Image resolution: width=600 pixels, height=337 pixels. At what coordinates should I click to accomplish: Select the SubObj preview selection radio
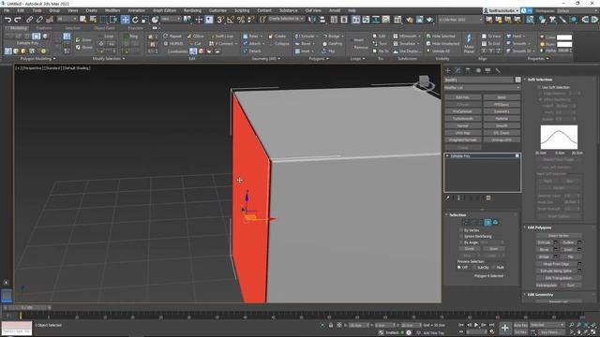pyautogui.click(x=474, y=268)
